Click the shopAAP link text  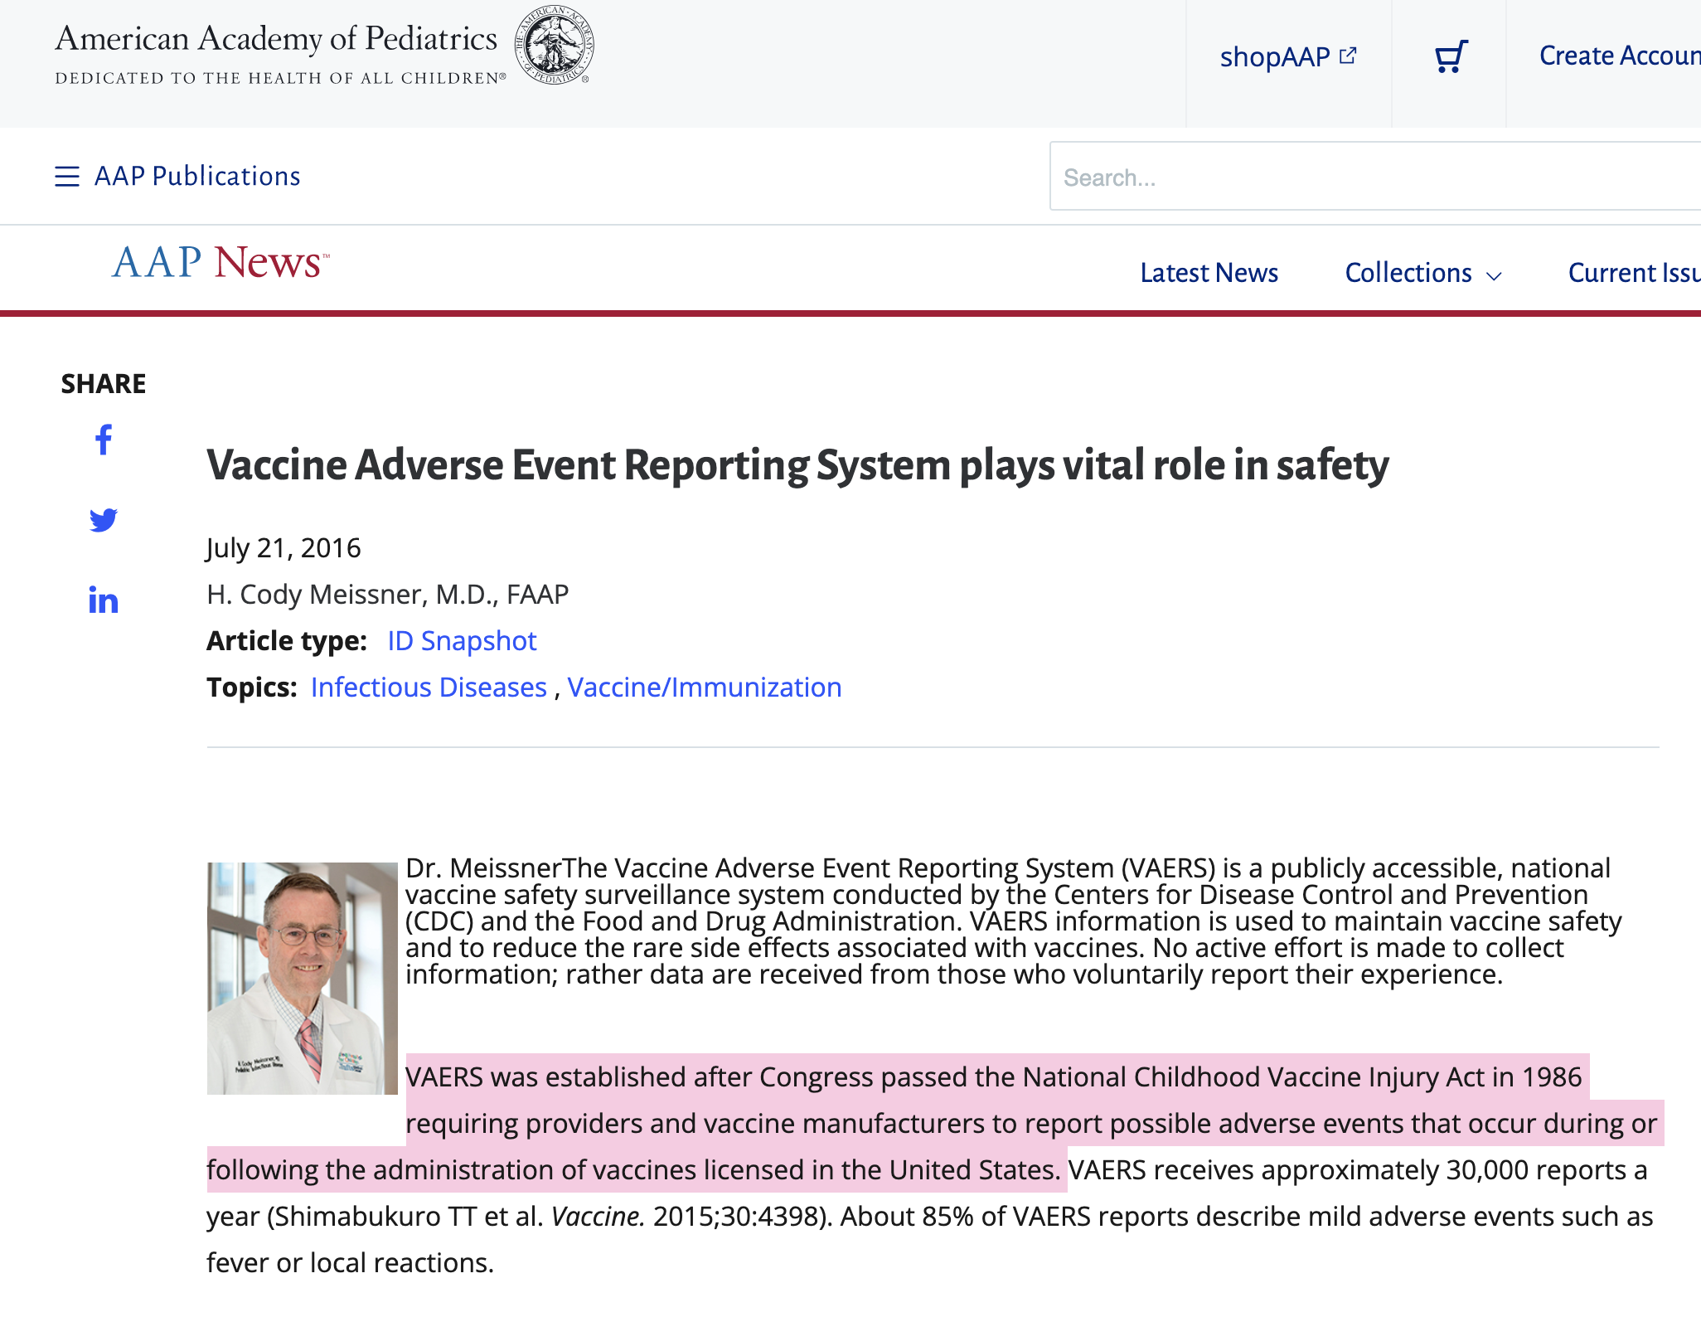point(1274,57)
